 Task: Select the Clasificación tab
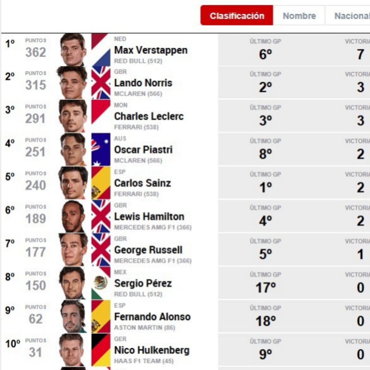tap(237, 16)
